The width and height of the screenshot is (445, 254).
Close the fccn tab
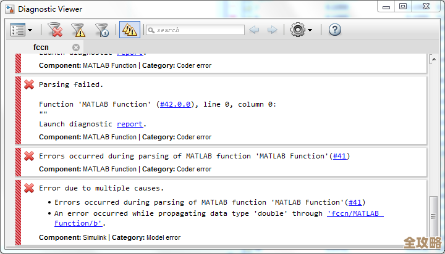coord(76,47)
